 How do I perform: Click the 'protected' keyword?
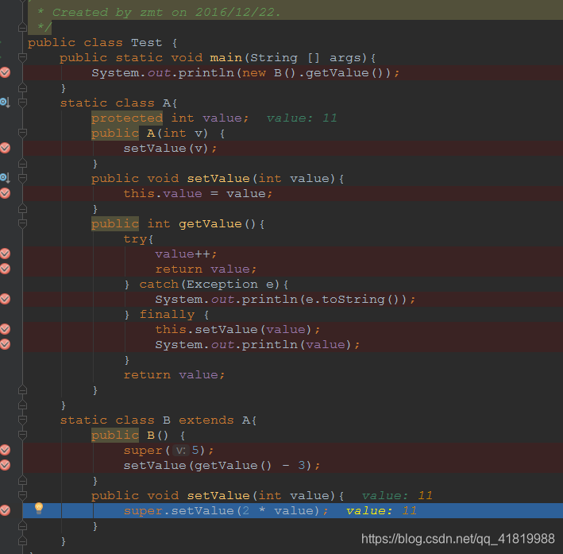127,118
